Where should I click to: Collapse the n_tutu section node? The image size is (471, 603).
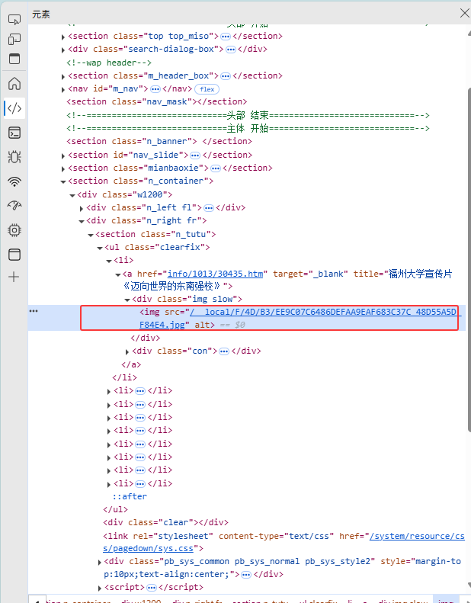point(91,235)
